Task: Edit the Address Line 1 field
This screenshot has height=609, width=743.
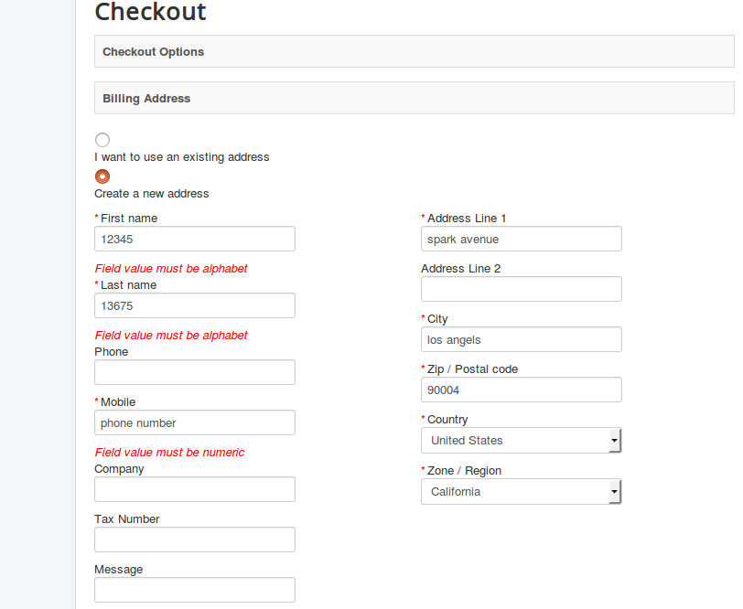Action: (x=522, y=239)
